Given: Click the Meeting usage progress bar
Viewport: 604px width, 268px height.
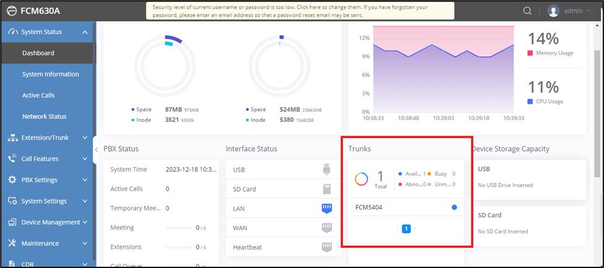Looking at the screenshot, I should 179,228.
